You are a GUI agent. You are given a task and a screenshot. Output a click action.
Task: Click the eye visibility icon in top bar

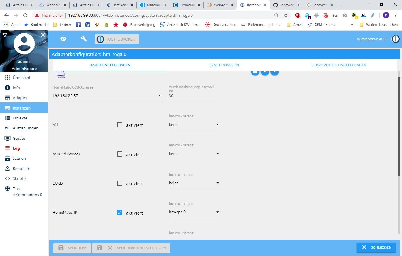[x=63, y=39]
